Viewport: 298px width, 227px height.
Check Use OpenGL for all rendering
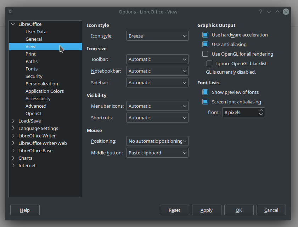tap(205, 54)
